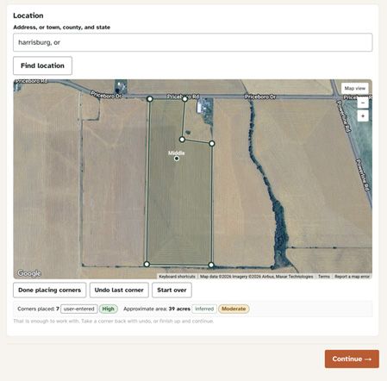Click the Location heading
The width and height of the screenshot is (387, 381).
[28, 16]
